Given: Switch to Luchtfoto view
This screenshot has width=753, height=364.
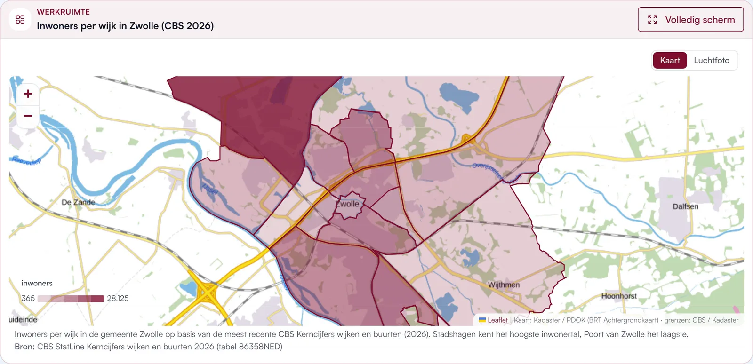Looking at the screenshot, I should 712,60.
